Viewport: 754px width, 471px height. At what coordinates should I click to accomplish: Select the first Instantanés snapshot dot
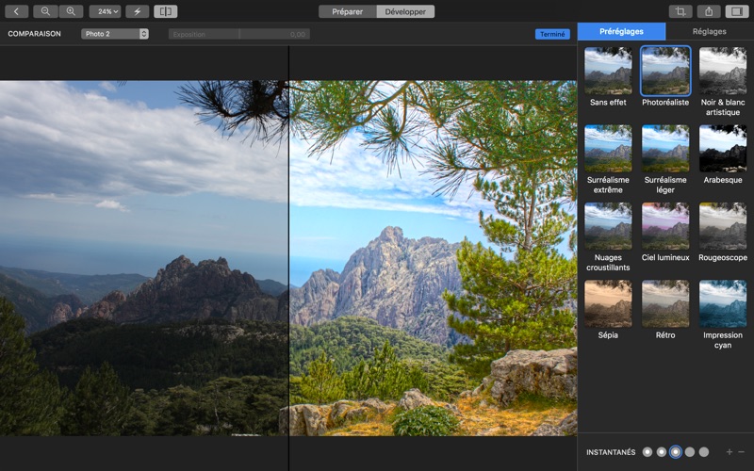pyautogui.click(x=647, y=452)
